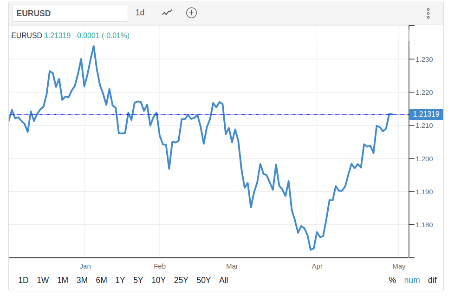Screen dimensions: 461x296
Task: Switch to the 1M range
Action: [x=63, y=280]
